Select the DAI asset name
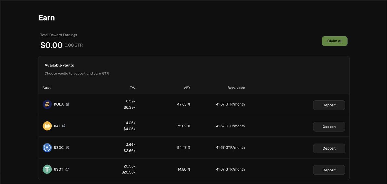The height and width of the screenshot is (184, 387). point(57,126)
